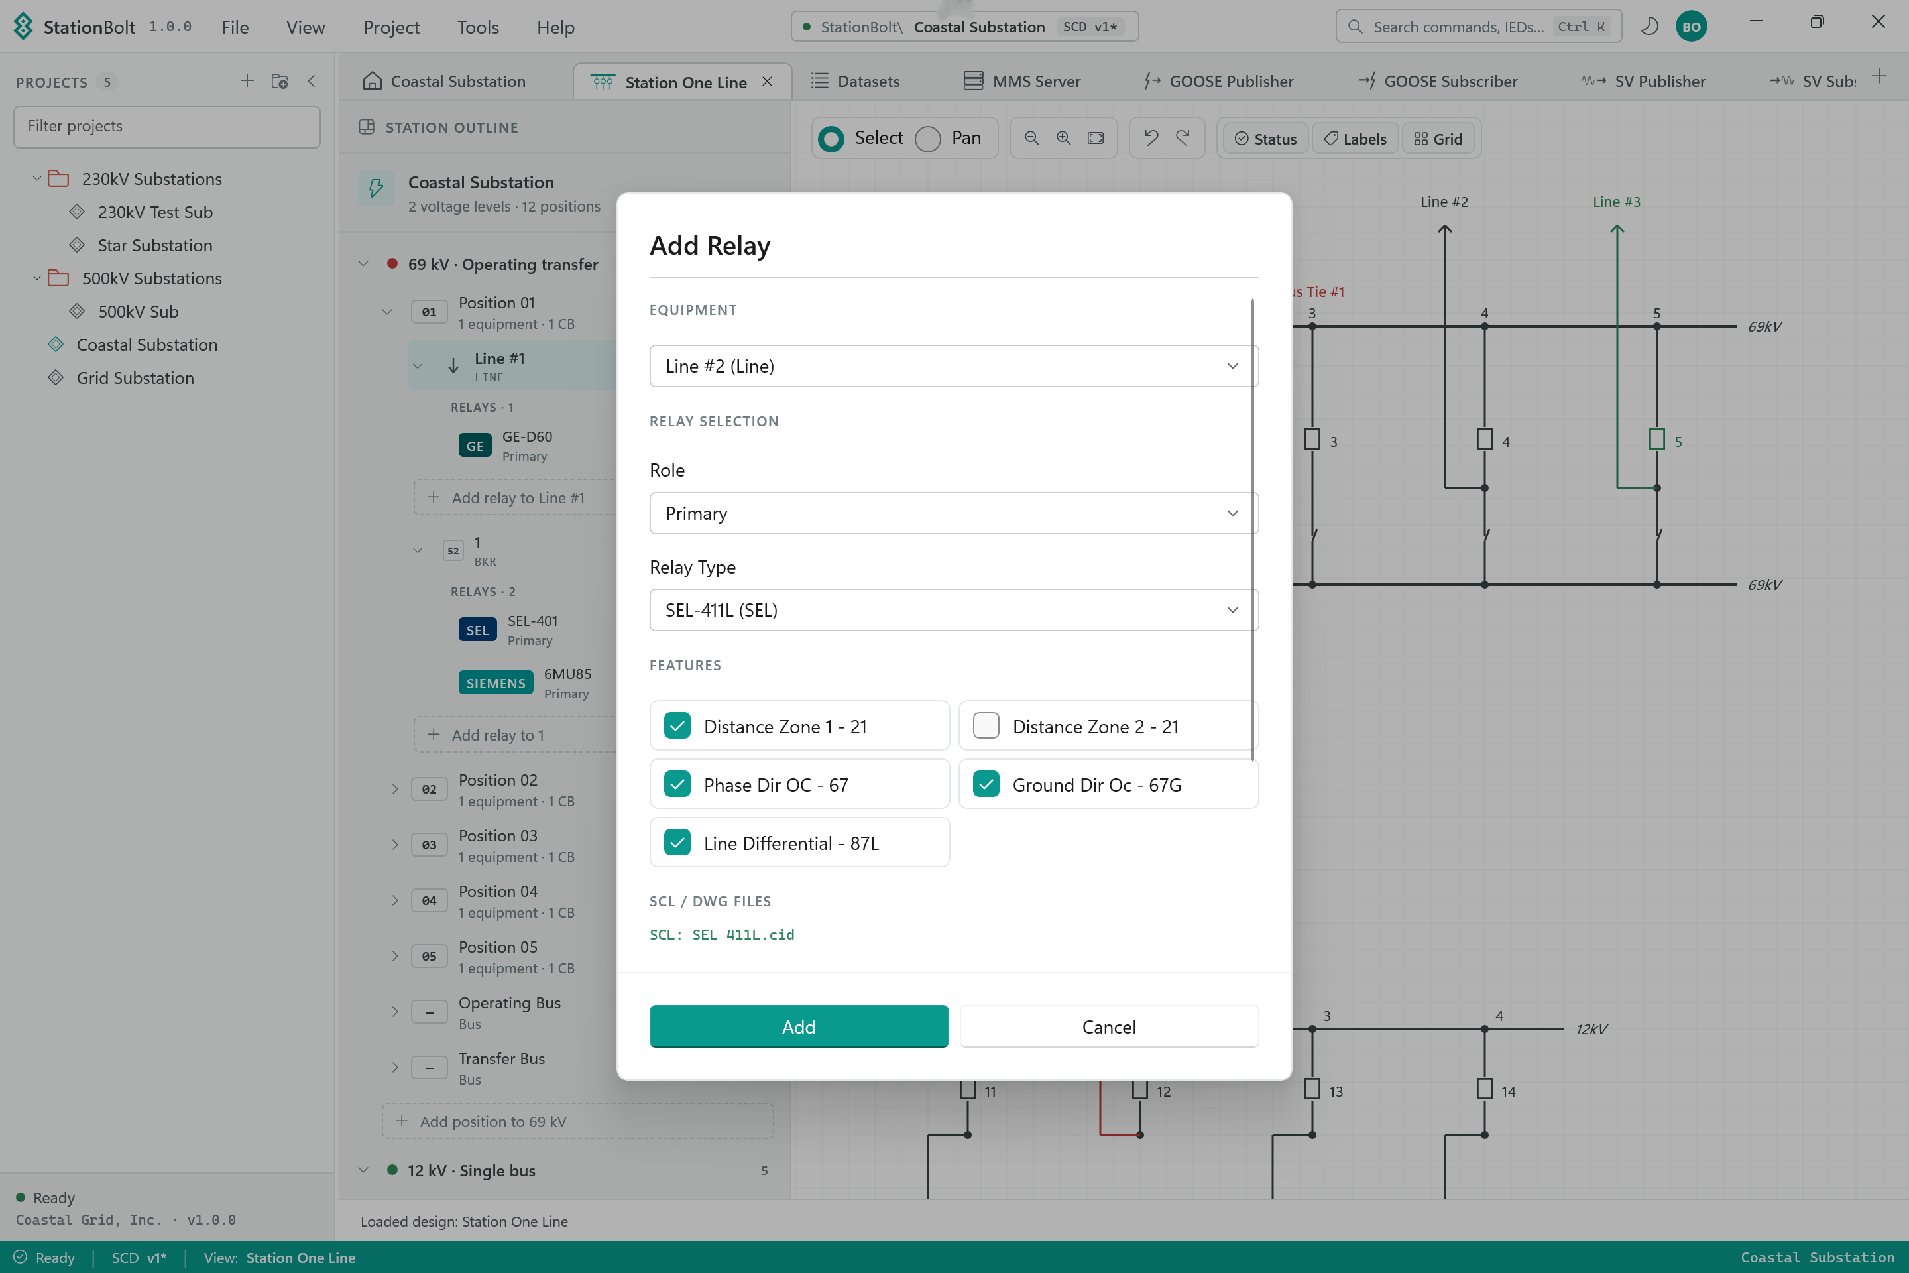1909x1273 pixels.
Task: Uncheck Phase Dir OC - 67
Action: [677, 784]
